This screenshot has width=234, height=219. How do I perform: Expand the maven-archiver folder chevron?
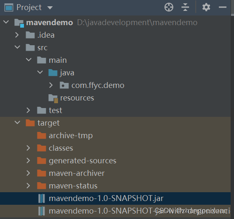[28, 173]
